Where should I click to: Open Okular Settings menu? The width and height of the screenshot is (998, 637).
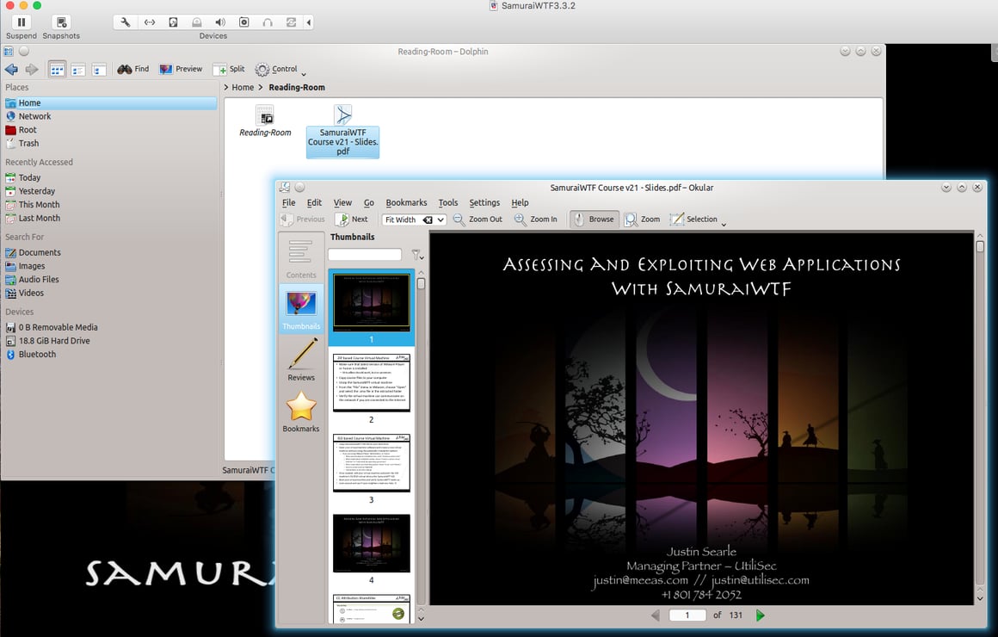click(484, 202)
